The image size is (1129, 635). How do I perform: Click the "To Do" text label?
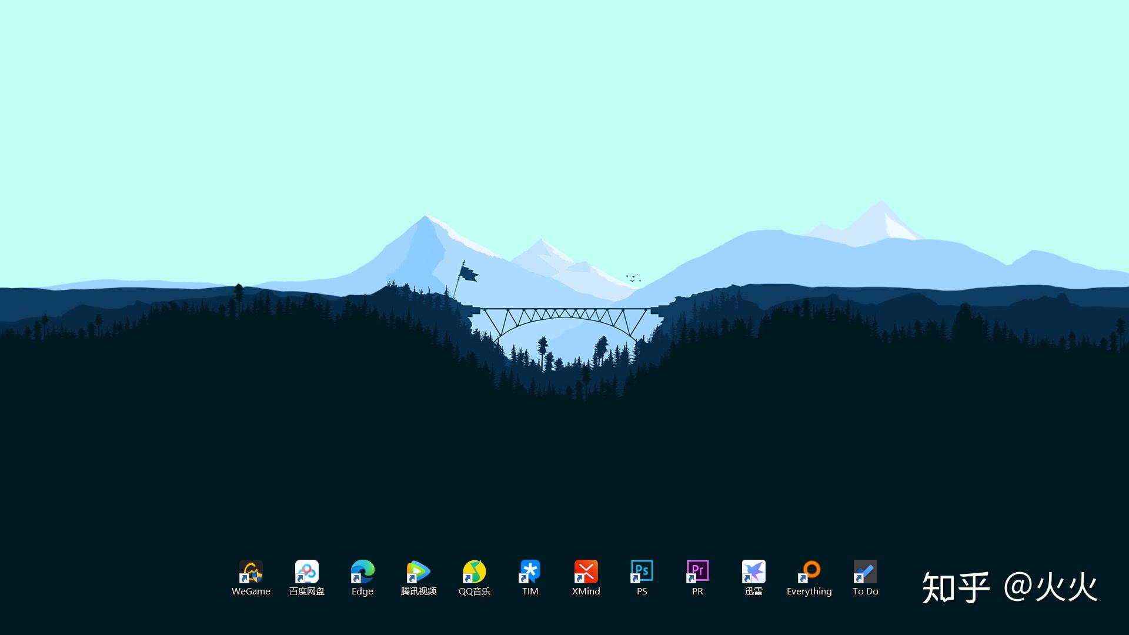pos(865,591)
